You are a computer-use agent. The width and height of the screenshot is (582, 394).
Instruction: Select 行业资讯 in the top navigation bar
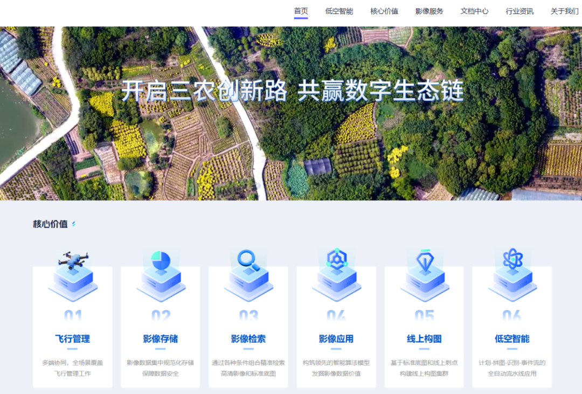(519, 10)
